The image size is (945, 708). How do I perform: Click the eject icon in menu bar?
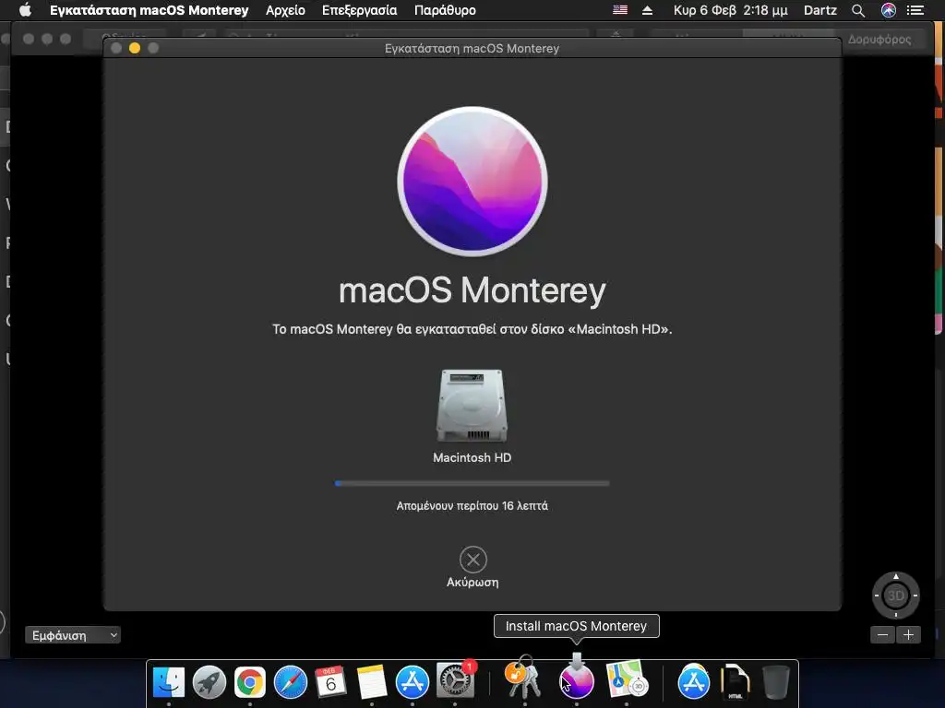pos(647,10)
